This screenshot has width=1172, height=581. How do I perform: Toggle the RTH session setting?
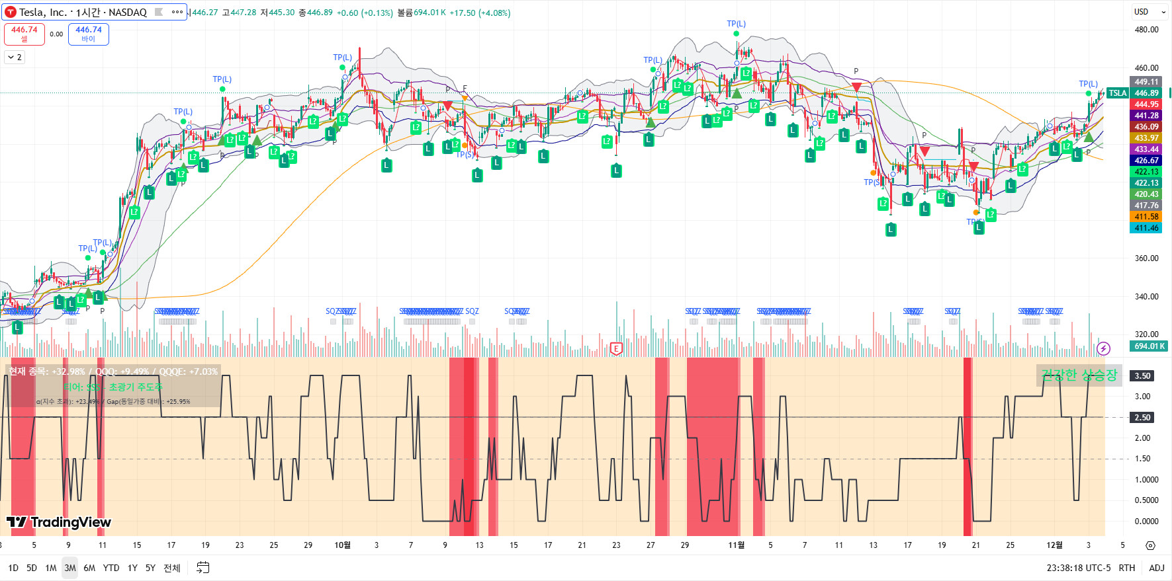1126,568
